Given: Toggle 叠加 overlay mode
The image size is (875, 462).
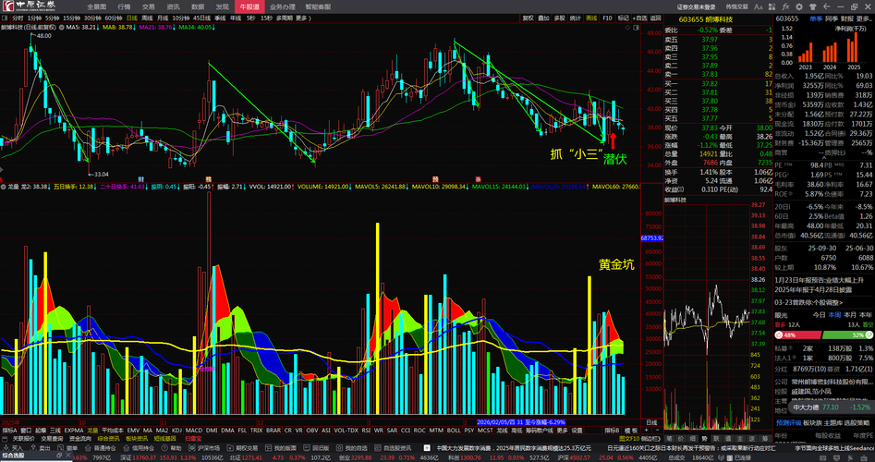Looking at the screenshot, I should 543,18.
